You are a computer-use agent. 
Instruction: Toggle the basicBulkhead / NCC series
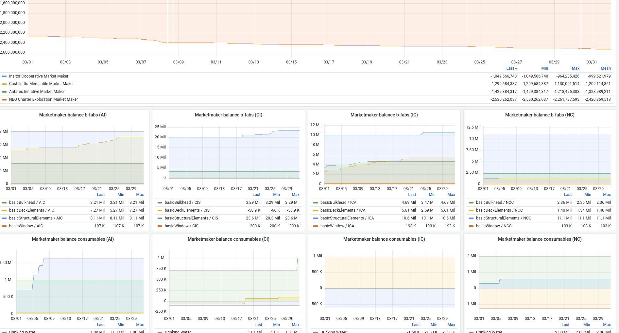(x=495, y=202)
